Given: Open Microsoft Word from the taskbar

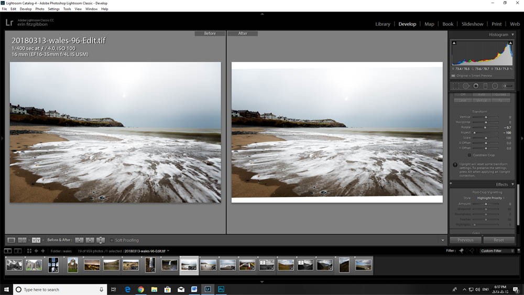Looking at the screenshot, I should (x=194, y=289).
